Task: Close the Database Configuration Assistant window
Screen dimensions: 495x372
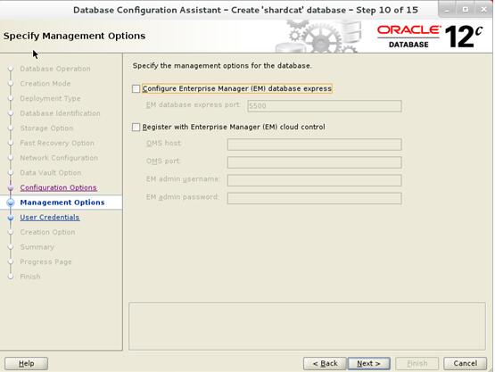Action: coord(483,10)
